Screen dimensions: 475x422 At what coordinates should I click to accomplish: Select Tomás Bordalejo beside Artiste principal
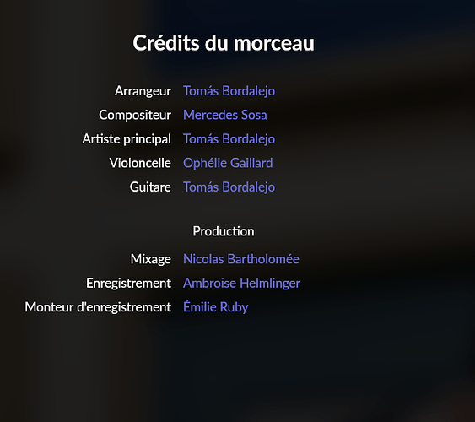click(x=229, y=139)
